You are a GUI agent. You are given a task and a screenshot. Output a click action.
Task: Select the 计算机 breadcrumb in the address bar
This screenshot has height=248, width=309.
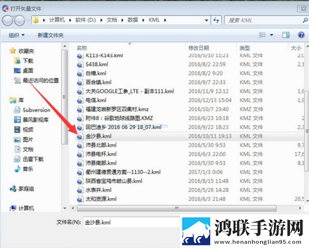[x=57, y=20]
